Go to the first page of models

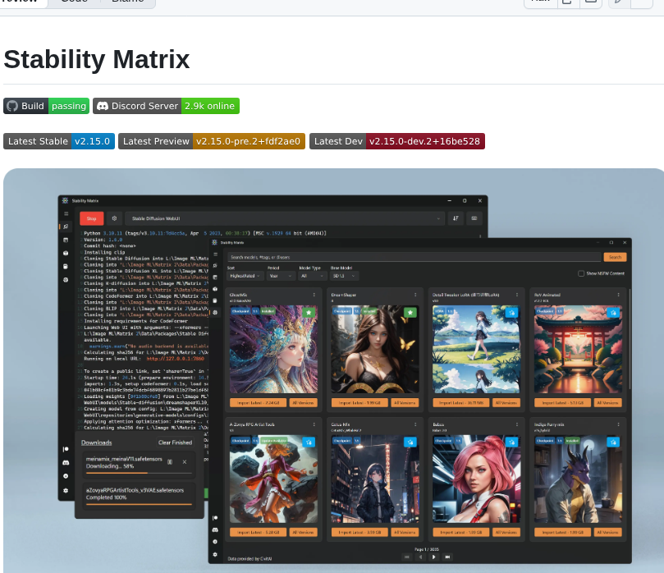(407, 557)
